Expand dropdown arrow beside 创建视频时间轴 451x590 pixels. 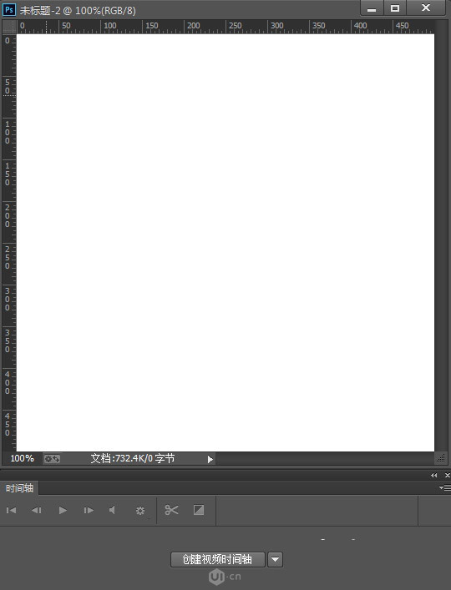(275, 559)
